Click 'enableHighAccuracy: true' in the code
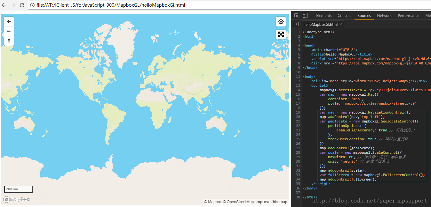Viewport: 431px width, 207px height. 362,130
